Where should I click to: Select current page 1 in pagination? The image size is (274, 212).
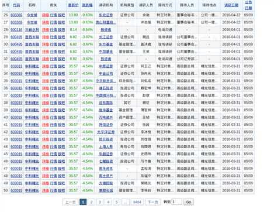tap(83, 202)
